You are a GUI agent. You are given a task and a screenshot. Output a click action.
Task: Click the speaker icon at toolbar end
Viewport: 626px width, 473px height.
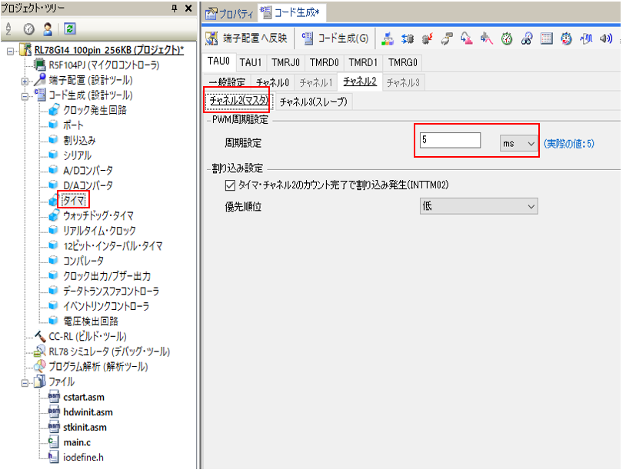click(x=605, y=40)
